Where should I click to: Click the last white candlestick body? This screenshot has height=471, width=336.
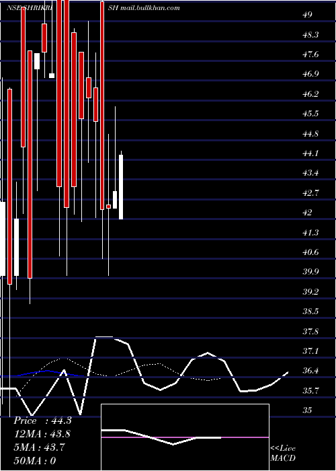(121, 187)
